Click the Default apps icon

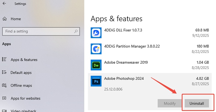click(x=4, y=72)
